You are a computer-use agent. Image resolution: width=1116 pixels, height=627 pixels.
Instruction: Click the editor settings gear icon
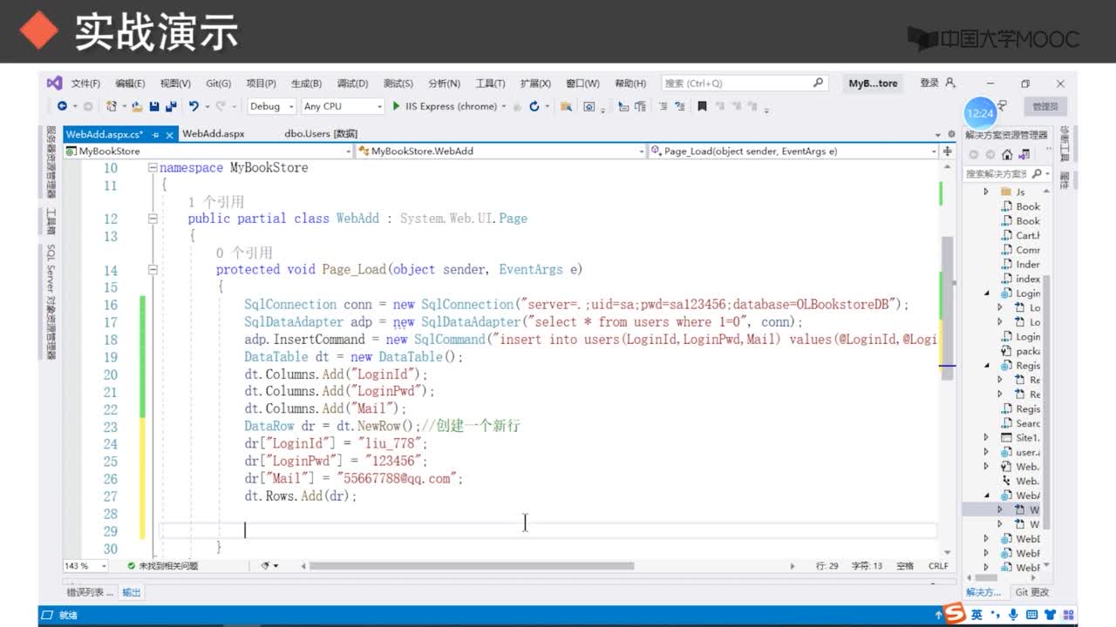[x=951, y=134]
